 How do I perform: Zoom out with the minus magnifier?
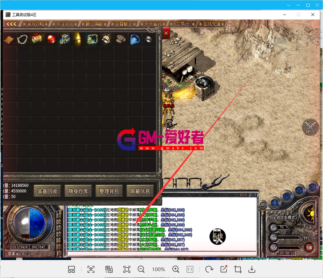[x=141, y=269]
